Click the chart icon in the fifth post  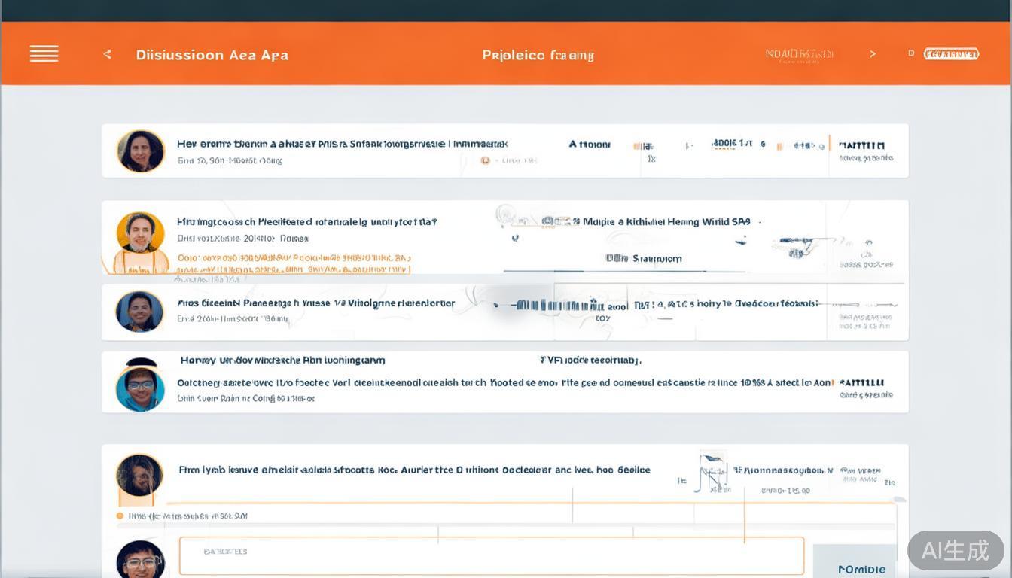click(x=712, y=471)
